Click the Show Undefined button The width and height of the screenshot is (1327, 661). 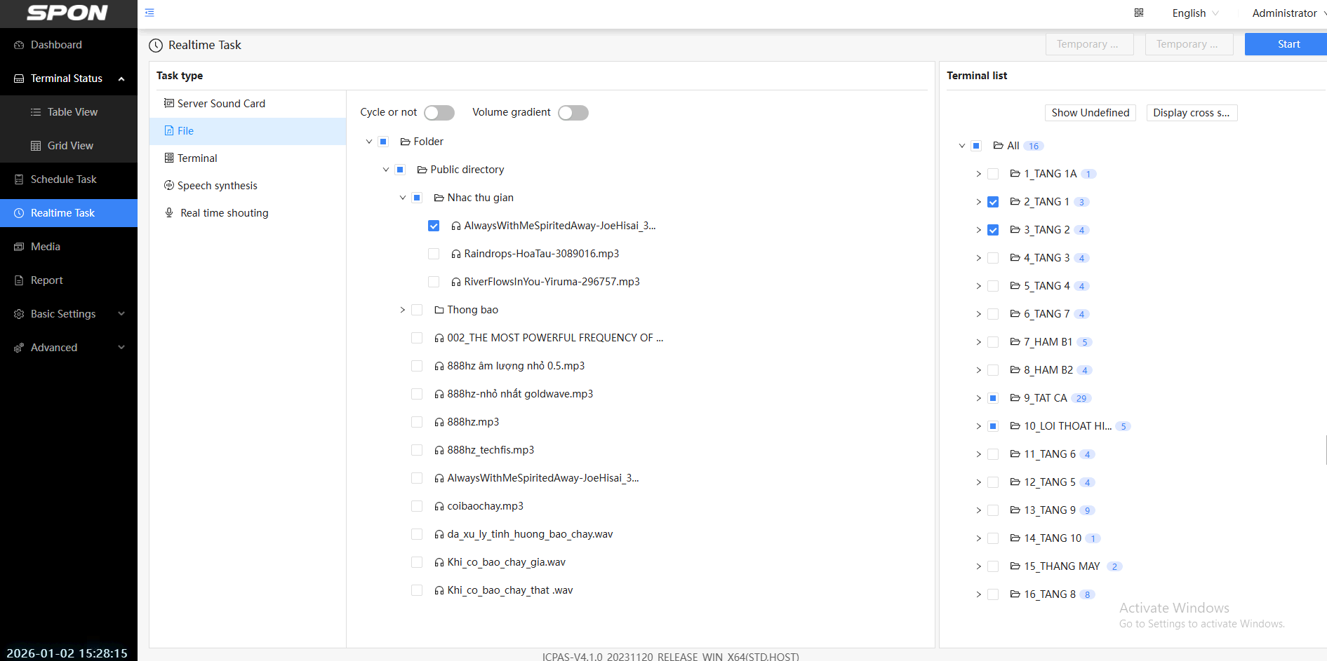(1090, 113)
